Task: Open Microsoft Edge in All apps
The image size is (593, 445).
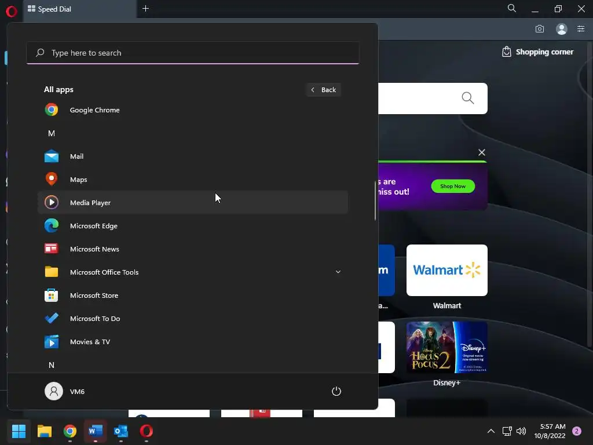Action: point(192,226)
